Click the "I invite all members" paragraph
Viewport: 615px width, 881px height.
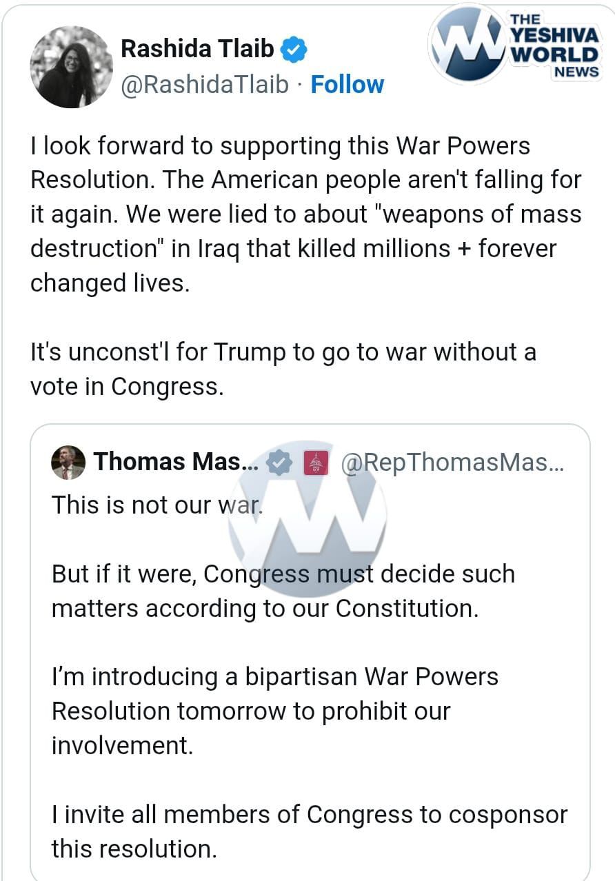coord(309,831)
